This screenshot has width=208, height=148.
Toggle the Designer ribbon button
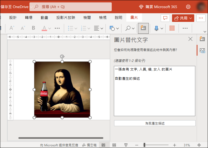(143, 28)
